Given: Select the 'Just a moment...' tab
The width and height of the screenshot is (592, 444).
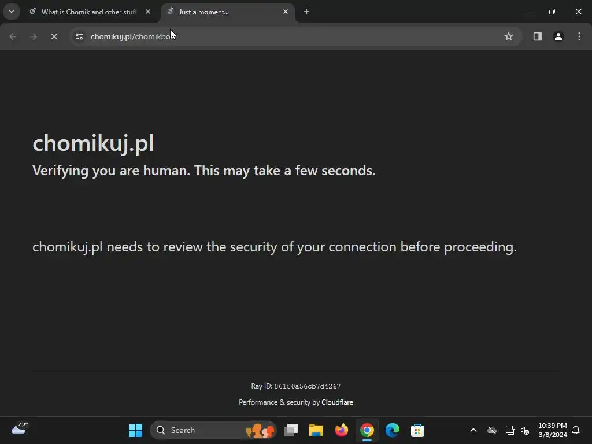Looking at the screenshot, I should click(227, 12).
